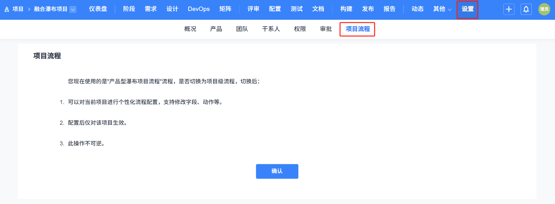Open the notification bell
The image size is (555, 204).
click(x=526, y=9)
